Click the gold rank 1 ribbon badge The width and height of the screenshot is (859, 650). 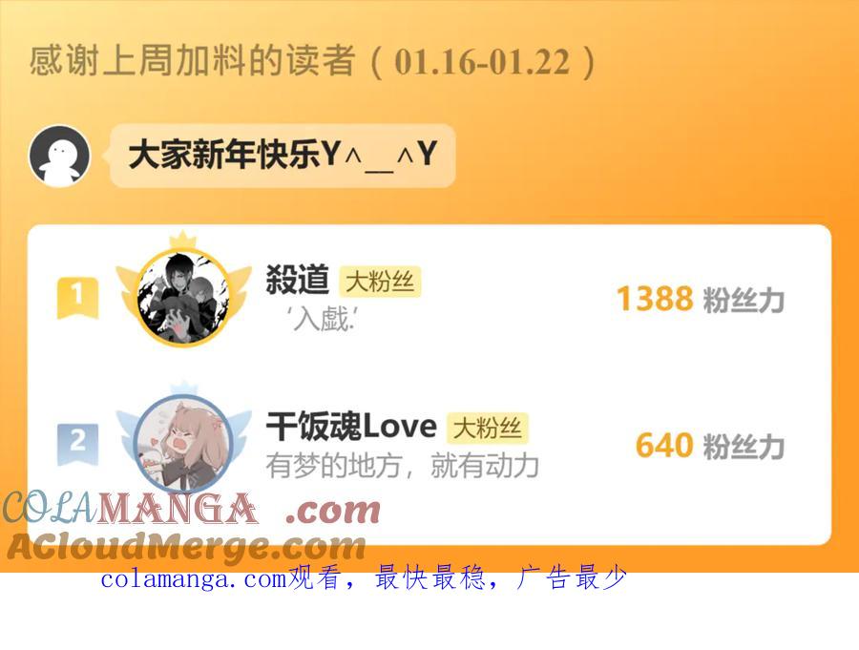click(78, 298)
